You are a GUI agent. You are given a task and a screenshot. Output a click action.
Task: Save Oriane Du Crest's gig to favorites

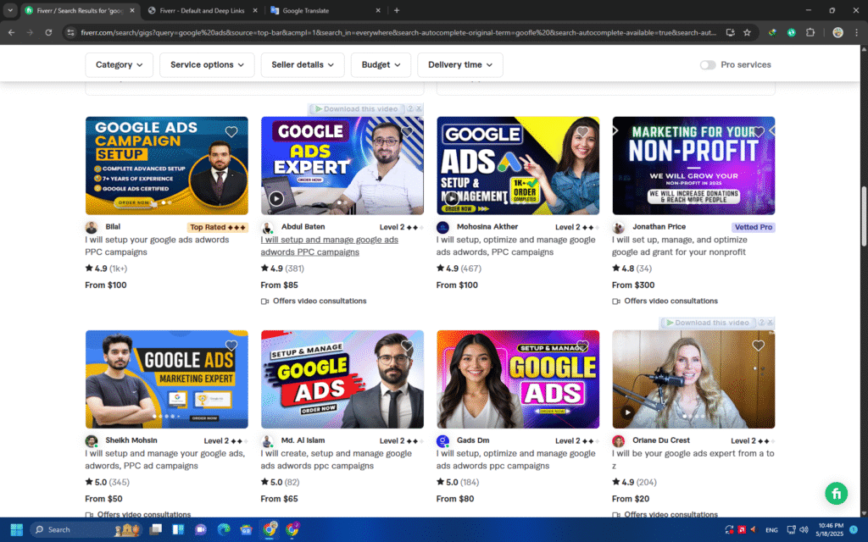759,346
